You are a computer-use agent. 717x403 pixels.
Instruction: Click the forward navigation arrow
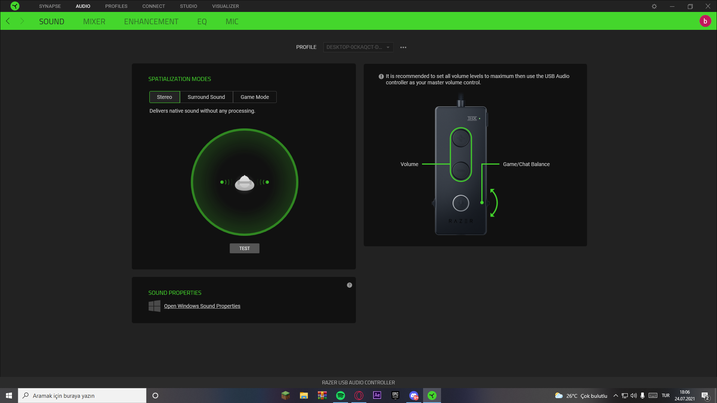click(x=22, y=21)
